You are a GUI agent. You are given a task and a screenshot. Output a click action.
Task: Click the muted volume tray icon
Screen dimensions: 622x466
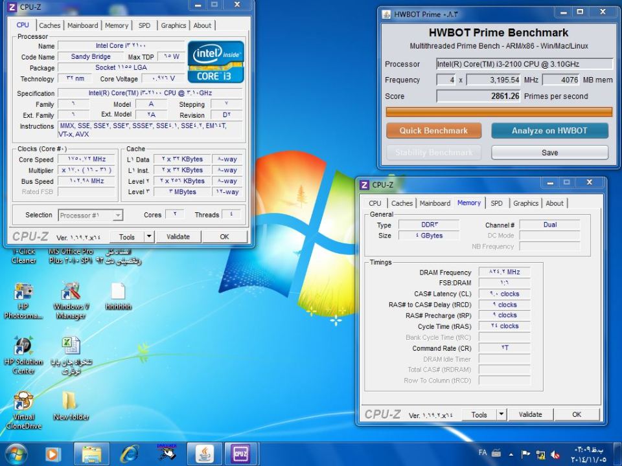[x=556, y=454]
